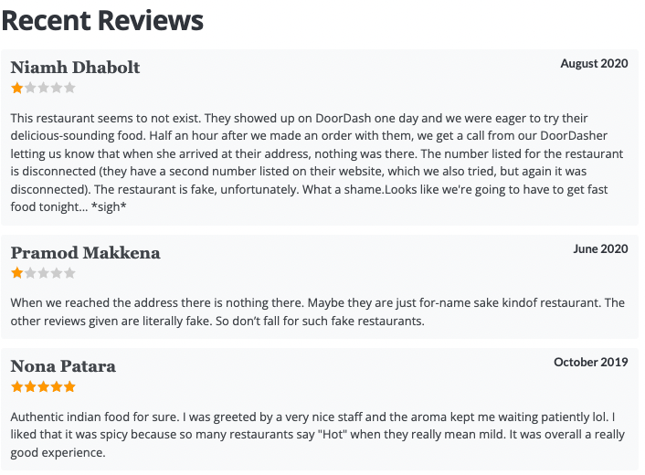Viewport: 645px width, 475px height.
Task: Click reviewer name Nona Patara
Action: coord(63,366)
